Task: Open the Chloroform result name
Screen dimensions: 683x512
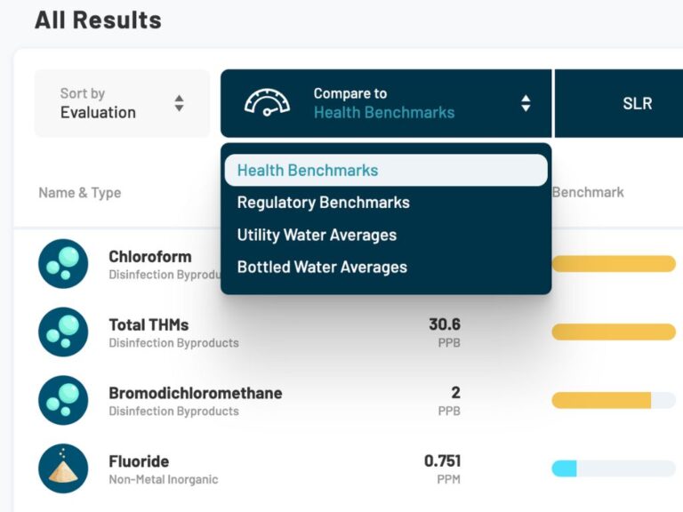Action: [x=150, y=257]
